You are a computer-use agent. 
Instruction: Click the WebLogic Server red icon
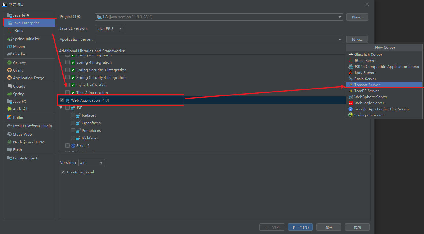coord(351,103)
